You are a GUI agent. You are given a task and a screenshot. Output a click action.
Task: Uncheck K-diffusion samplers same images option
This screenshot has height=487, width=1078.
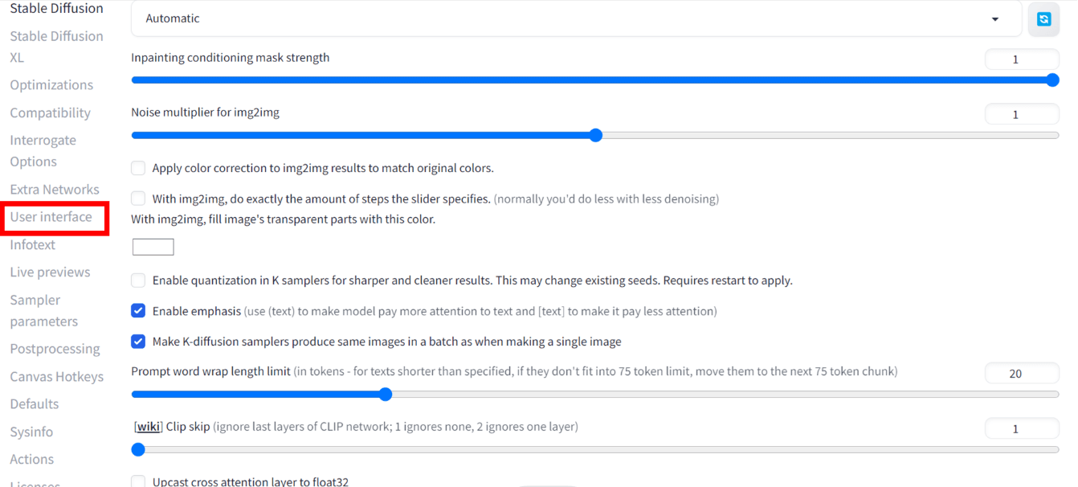coord(138,342)
